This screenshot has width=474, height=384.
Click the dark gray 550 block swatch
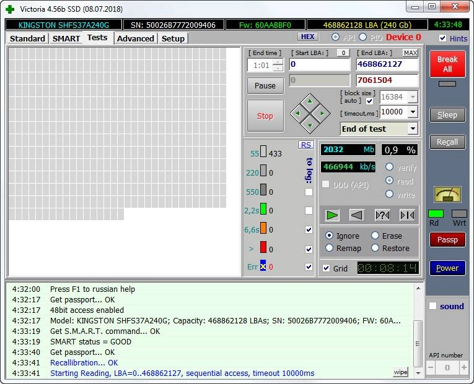click(x=263, y=190)
